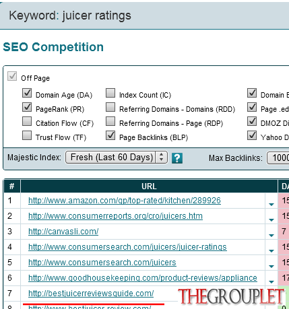Enable Trust Flow (TF) checkbox
Image resolution: width=289 pixels, height=309 pixels.
[27, 135]
